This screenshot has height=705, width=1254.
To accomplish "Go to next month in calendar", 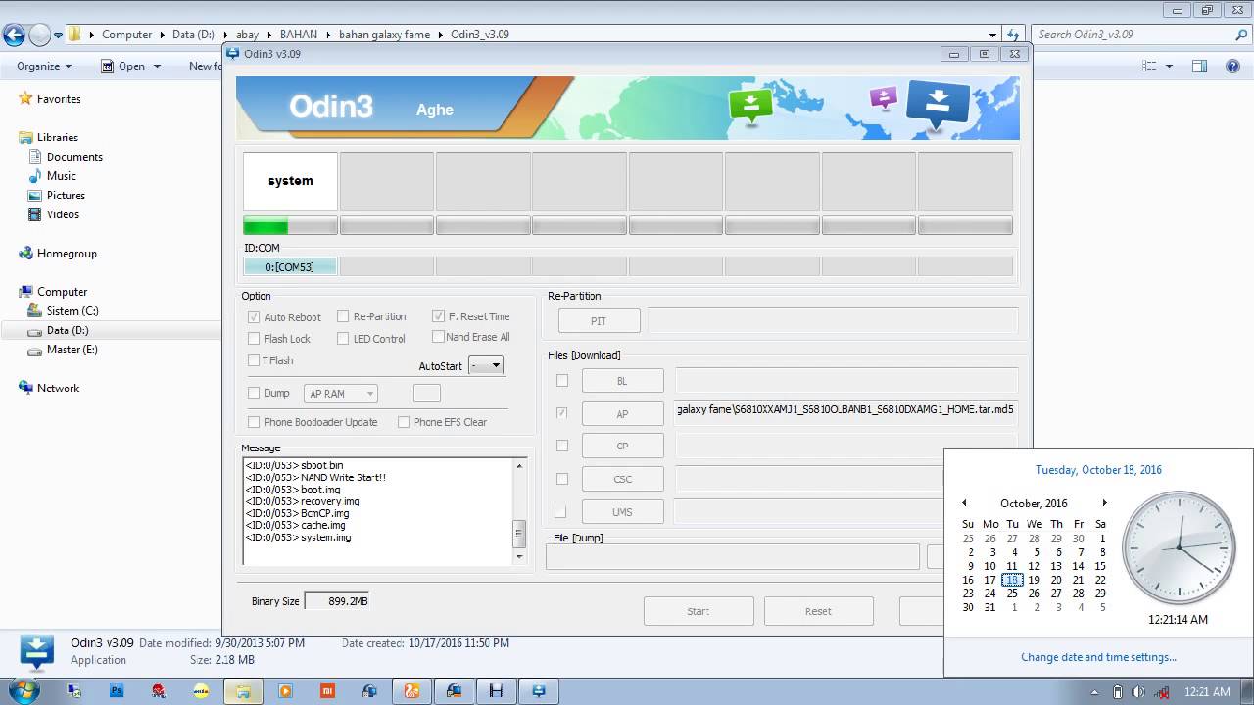I will pos(1104,503).
